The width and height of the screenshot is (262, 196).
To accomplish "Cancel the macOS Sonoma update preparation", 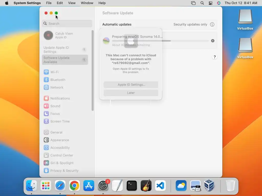I will tap(213, 41).
